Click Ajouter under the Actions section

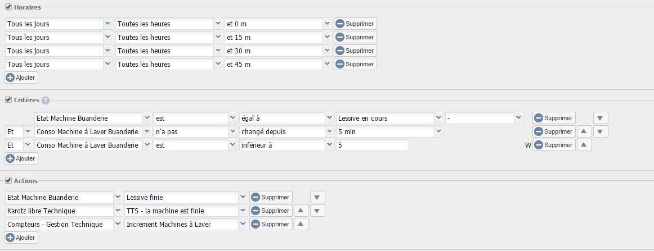21,238
